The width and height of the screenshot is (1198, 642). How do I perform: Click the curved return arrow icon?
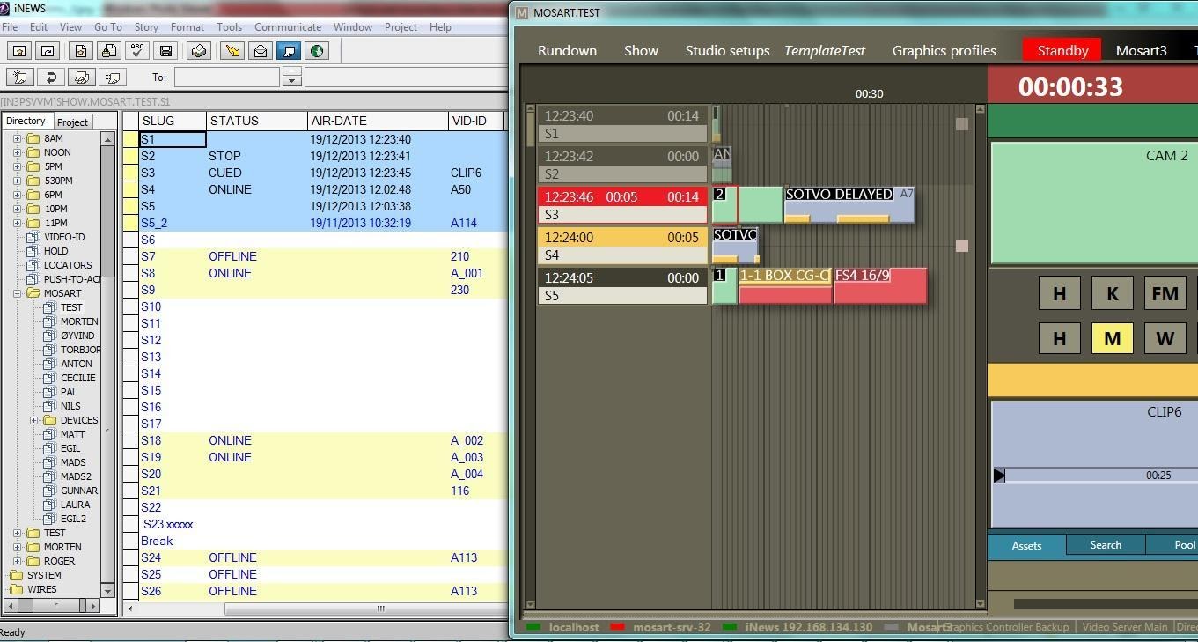[51, 77]
